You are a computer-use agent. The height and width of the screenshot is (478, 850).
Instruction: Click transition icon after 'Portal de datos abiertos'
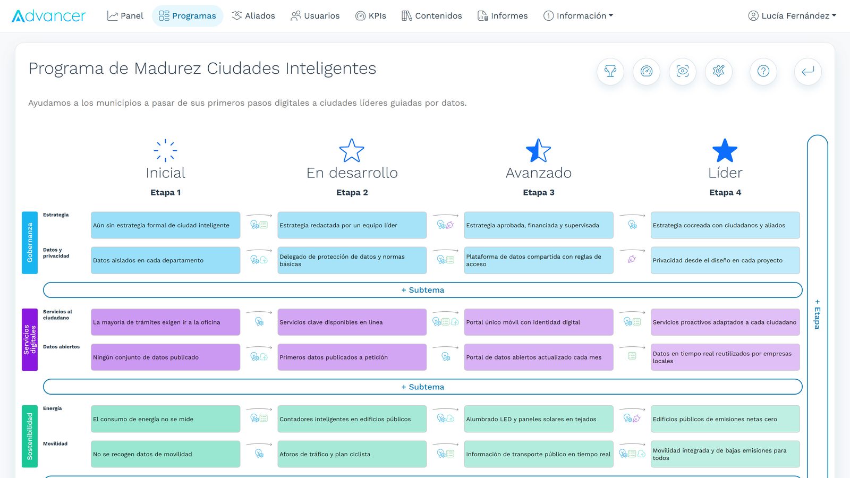(x=632, y=356)
